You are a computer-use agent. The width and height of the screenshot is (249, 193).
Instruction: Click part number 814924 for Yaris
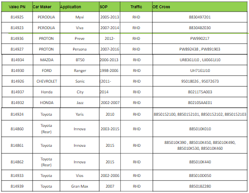pyautogui.click(x=17, y=114)
